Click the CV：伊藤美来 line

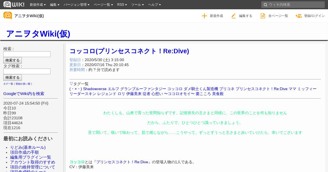(x=81, y=167)
